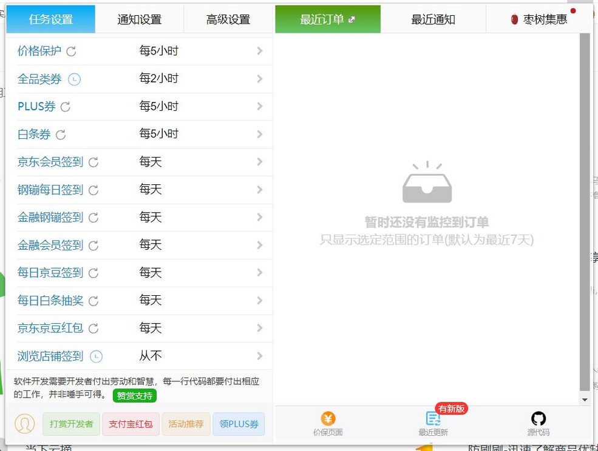Open 源代码 via the GitHub icon
This screenshot has height=451, width=598.
pos(538,418)
